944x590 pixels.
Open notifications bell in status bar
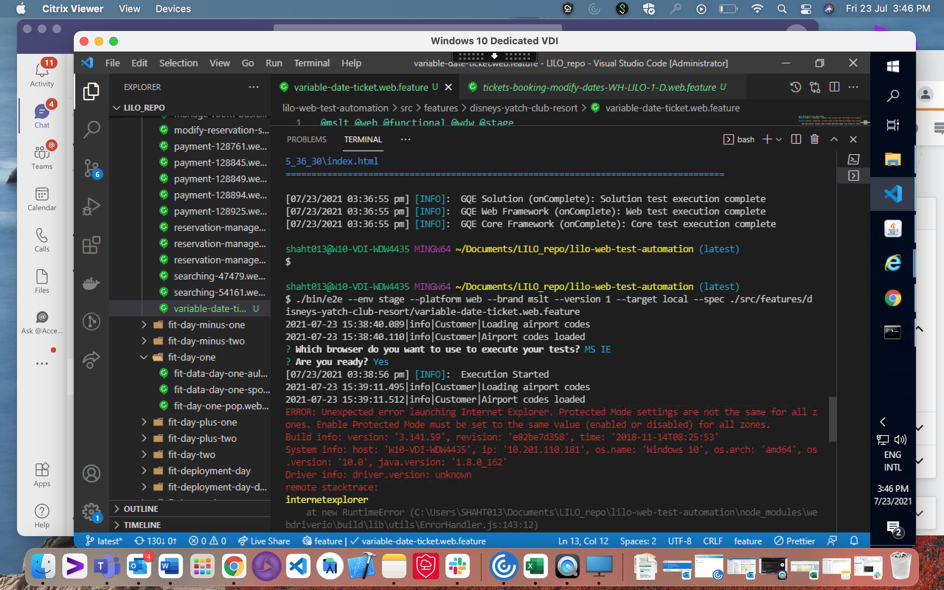pyautogui.click(x=854, y=541)
